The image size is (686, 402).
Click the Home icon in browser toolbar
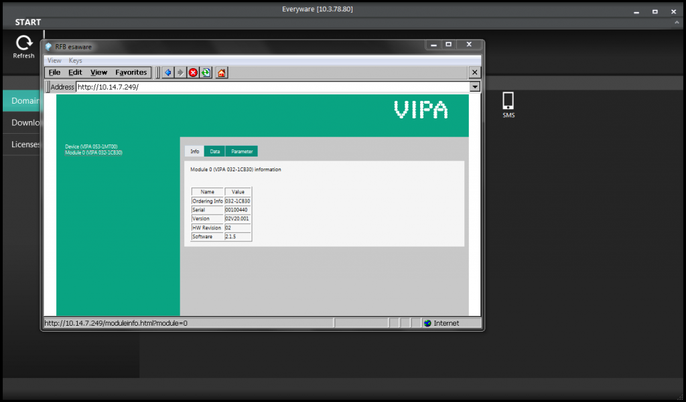pyautogui.click(x=221, y=72)
